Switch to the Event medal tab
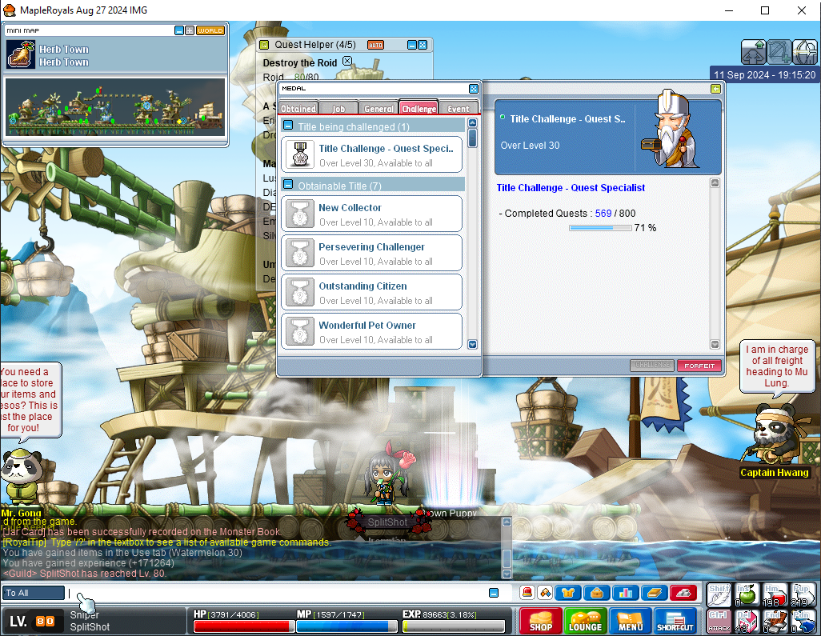821x636 pixels. [x=459, y=109]
